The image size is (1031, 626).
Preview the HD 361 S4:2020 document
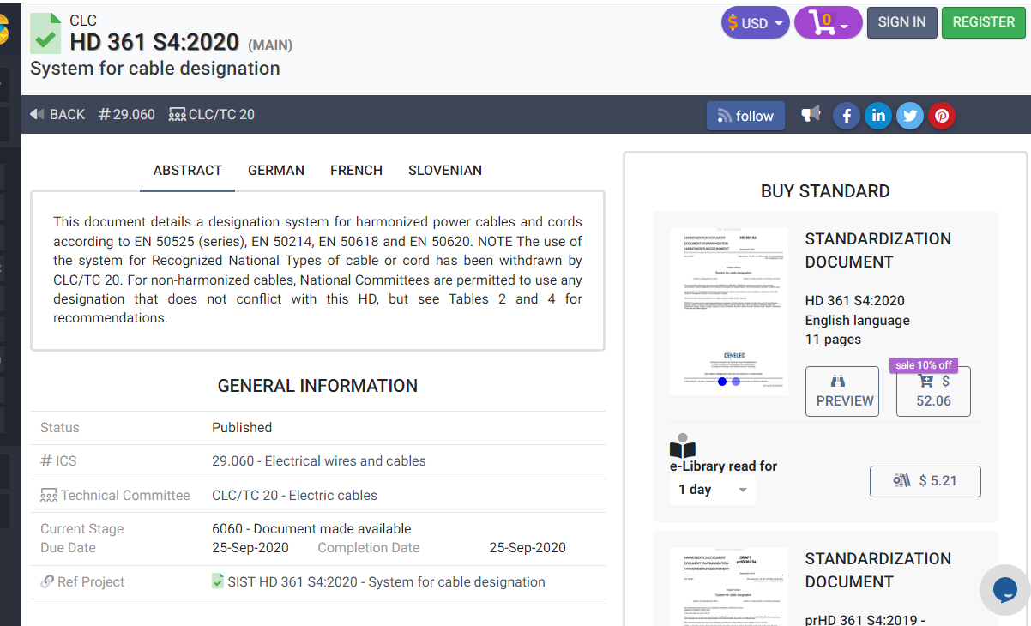tap(841, 391)
